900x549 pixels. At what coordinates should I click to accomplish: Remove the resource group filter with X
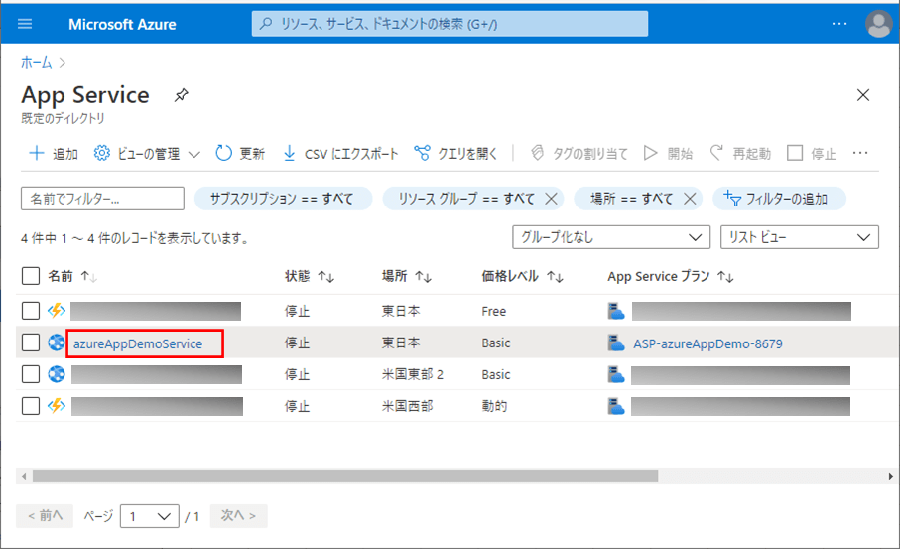pyautogui.click(x=551, y=199)
